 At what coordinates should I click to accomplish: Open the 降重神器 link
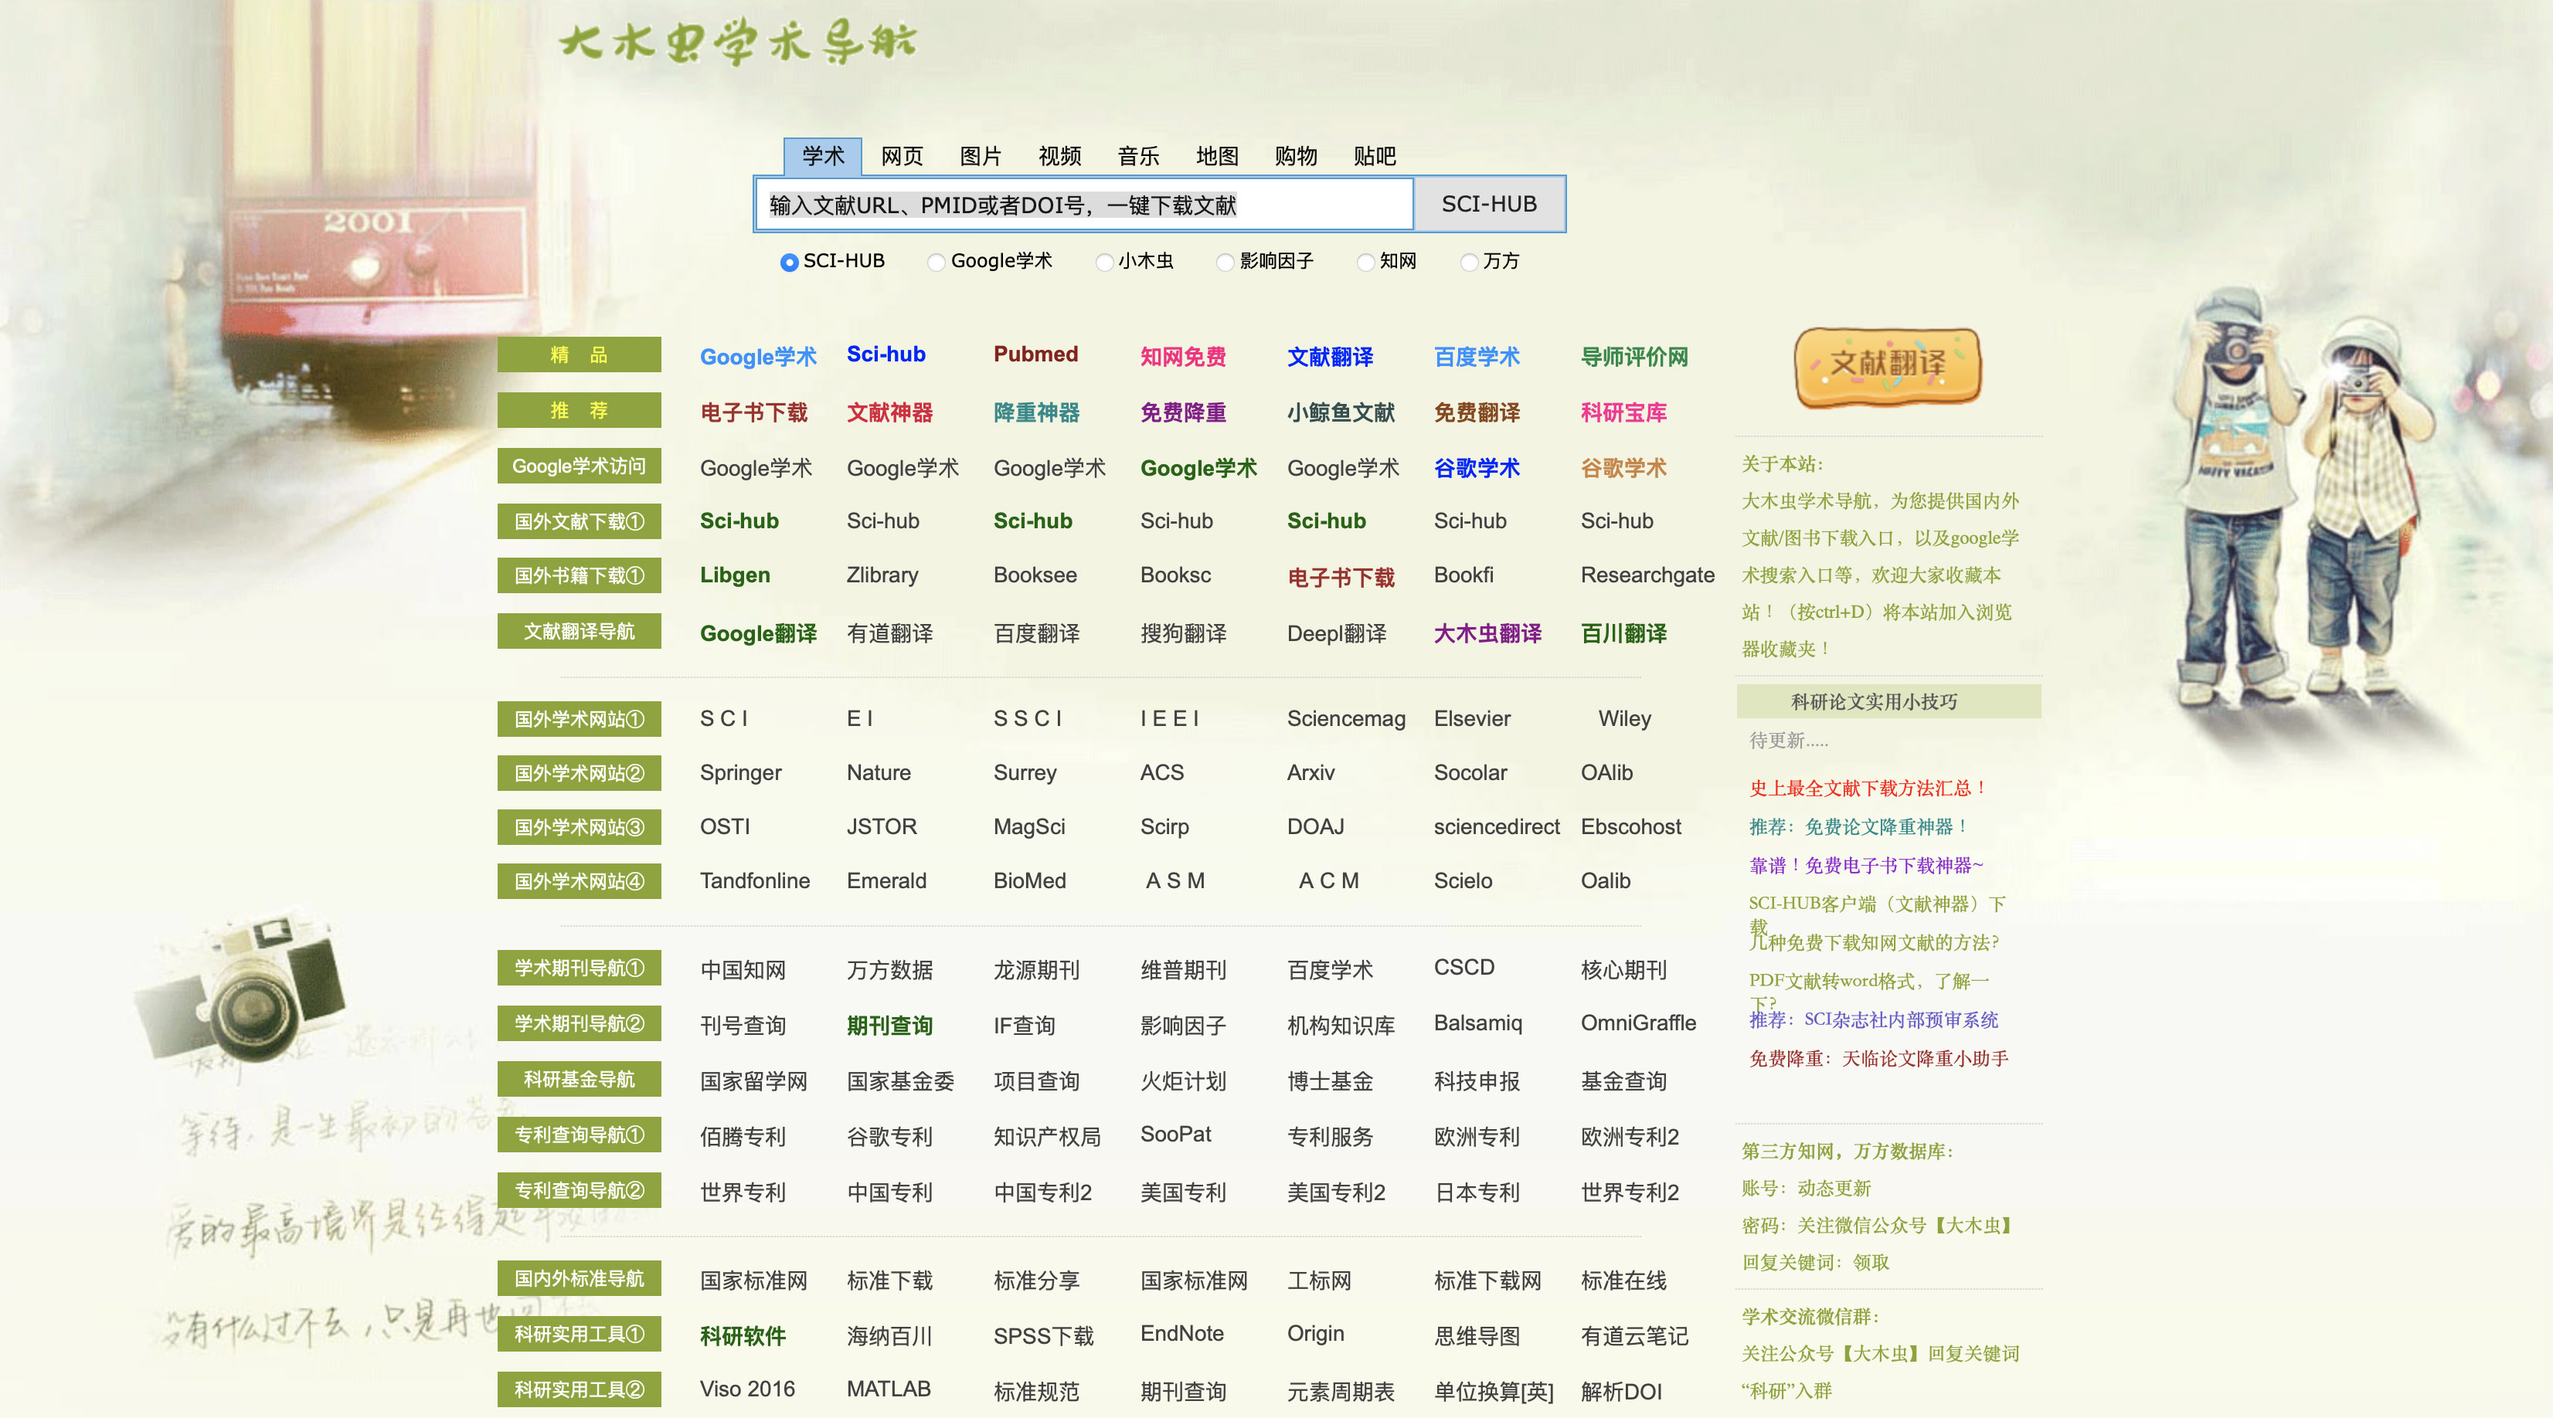click(1037, 412)
